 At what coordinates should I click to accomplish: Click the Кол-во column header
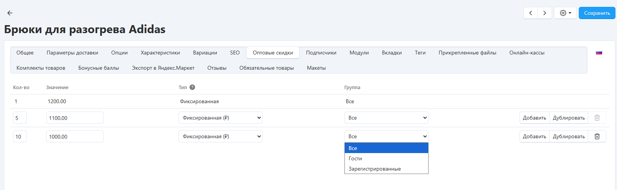click(x=21, y=87)
